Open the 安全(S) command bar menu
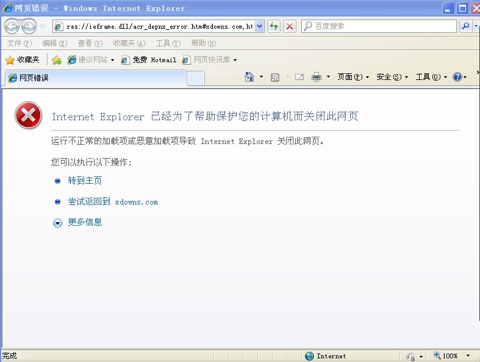This screenshot has width=480, height=362. (x=392, y=77)
